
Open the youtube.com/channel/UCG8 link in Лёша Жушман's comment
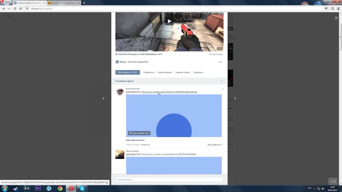click(170, 154)
